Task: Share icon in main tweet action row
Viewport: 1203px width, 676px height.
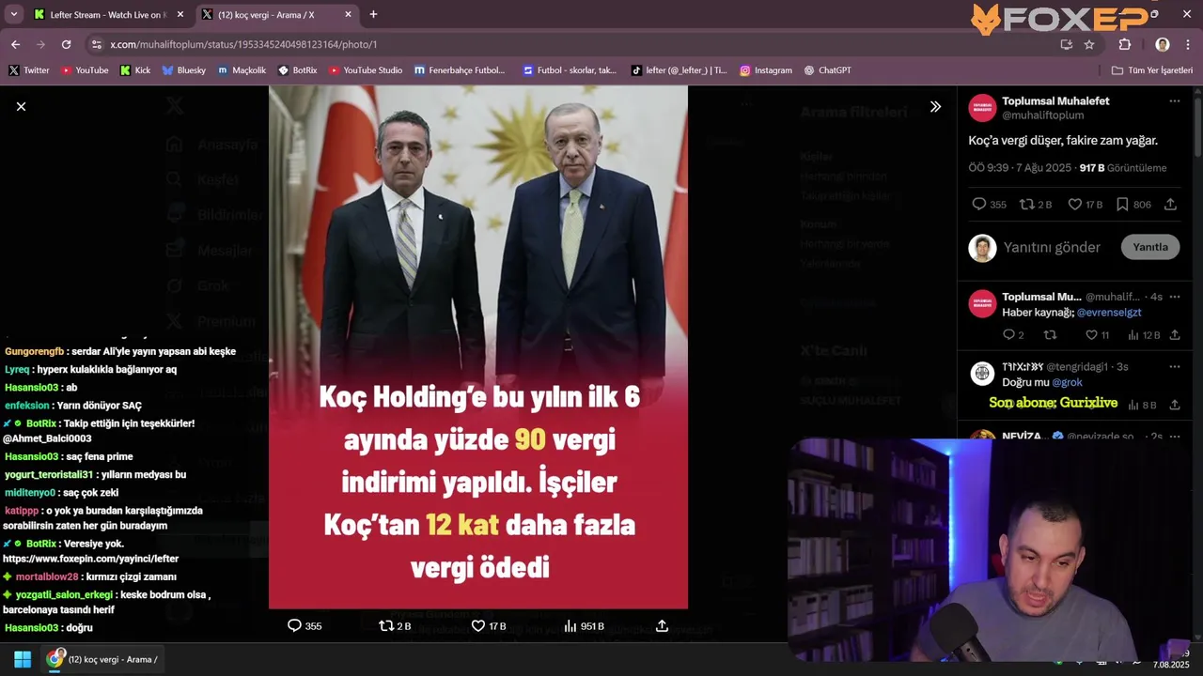Action: [x=1170, y=204]
